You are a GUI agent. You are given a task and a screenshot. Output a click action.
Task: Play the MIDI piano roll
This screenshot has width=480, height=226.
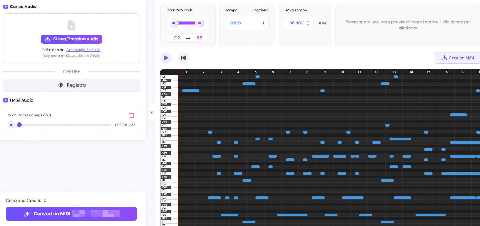[166, 58]
